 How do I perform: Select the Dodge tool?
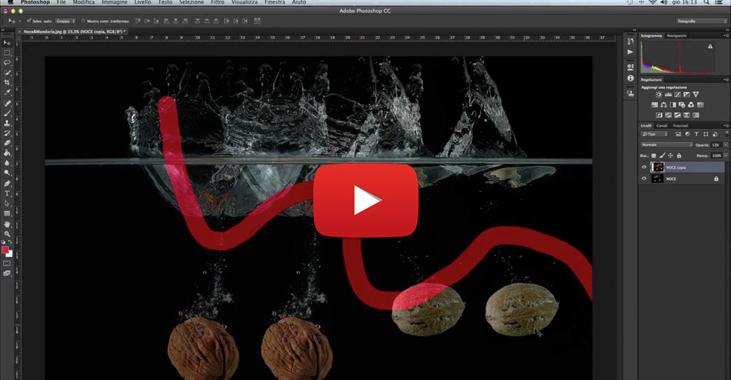pos(7,173)
